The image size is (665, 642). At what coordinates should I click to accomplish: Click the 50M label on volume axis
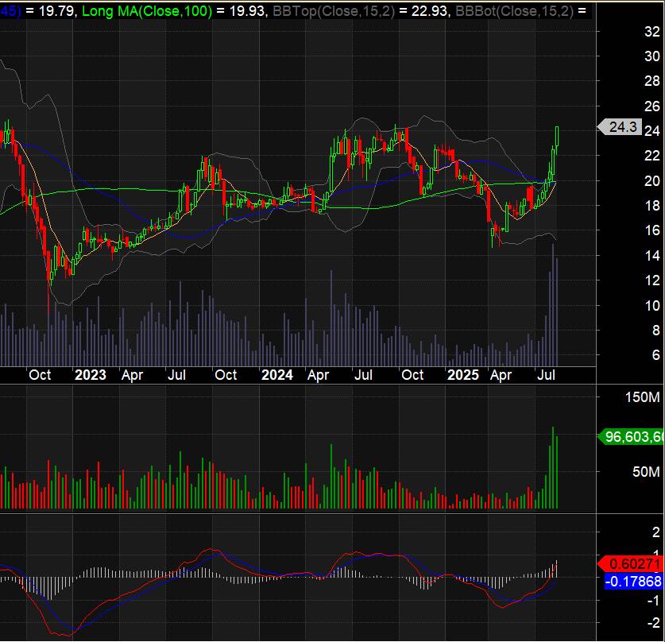[645, 472]
